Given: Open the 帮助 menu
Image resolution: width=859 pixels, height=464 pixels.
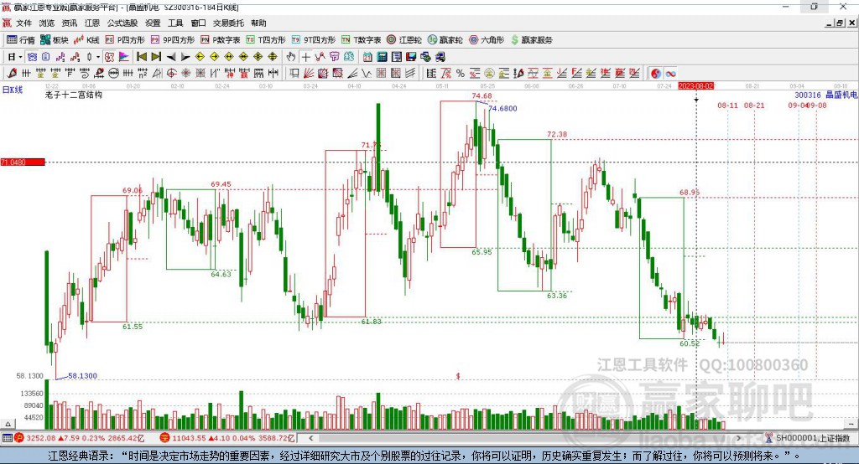Looking at the screenshot, I should pyautogui.click(x=258, y=23).
